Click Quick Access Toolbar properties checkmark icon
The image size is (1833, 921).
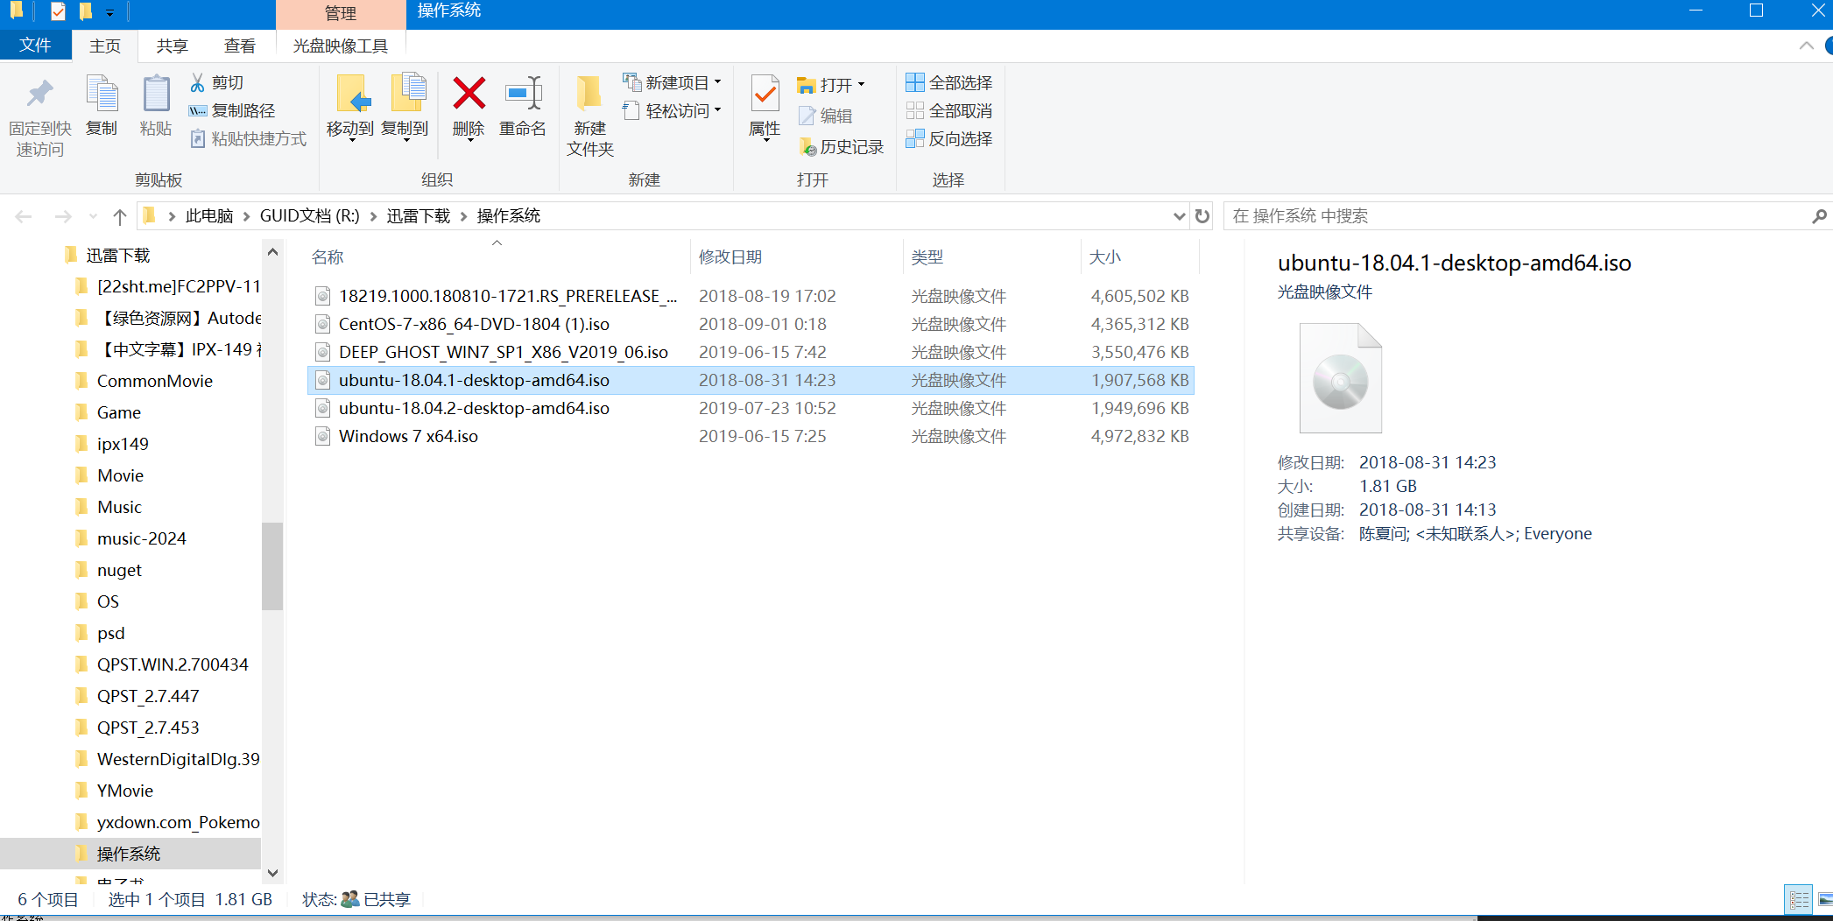(58, 11)
